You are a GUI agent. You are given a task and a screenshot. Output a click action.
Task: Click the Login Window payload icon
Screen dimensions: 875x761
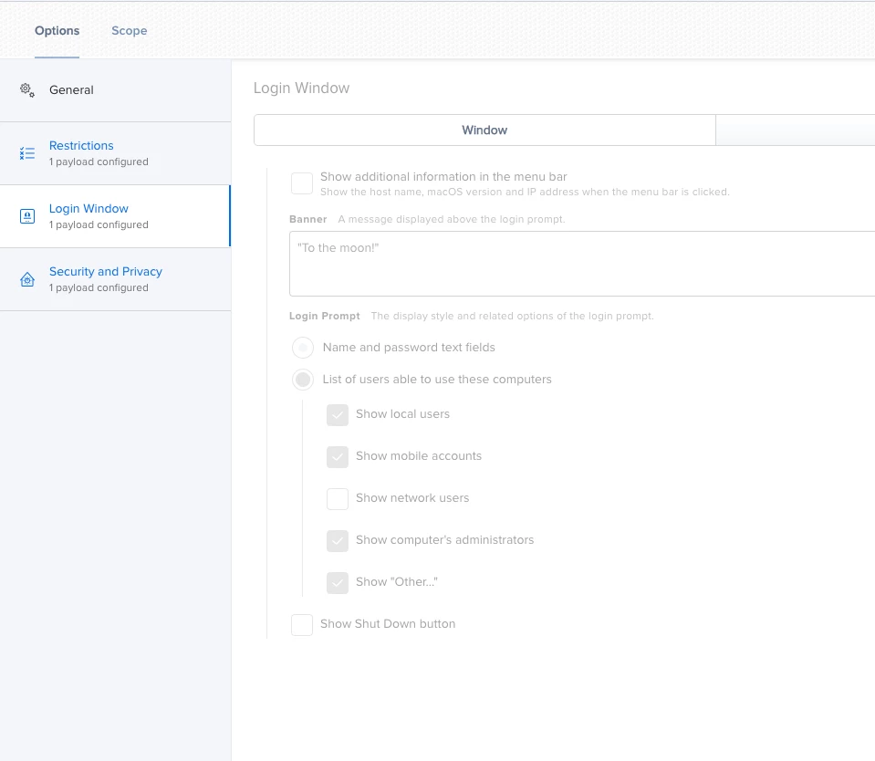[27, 216]
